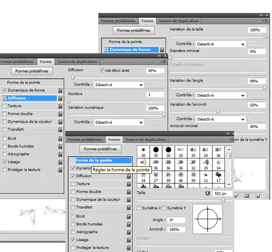Click lock icon beside Transfert in Diffusion panel

click(x=60, y=129)
